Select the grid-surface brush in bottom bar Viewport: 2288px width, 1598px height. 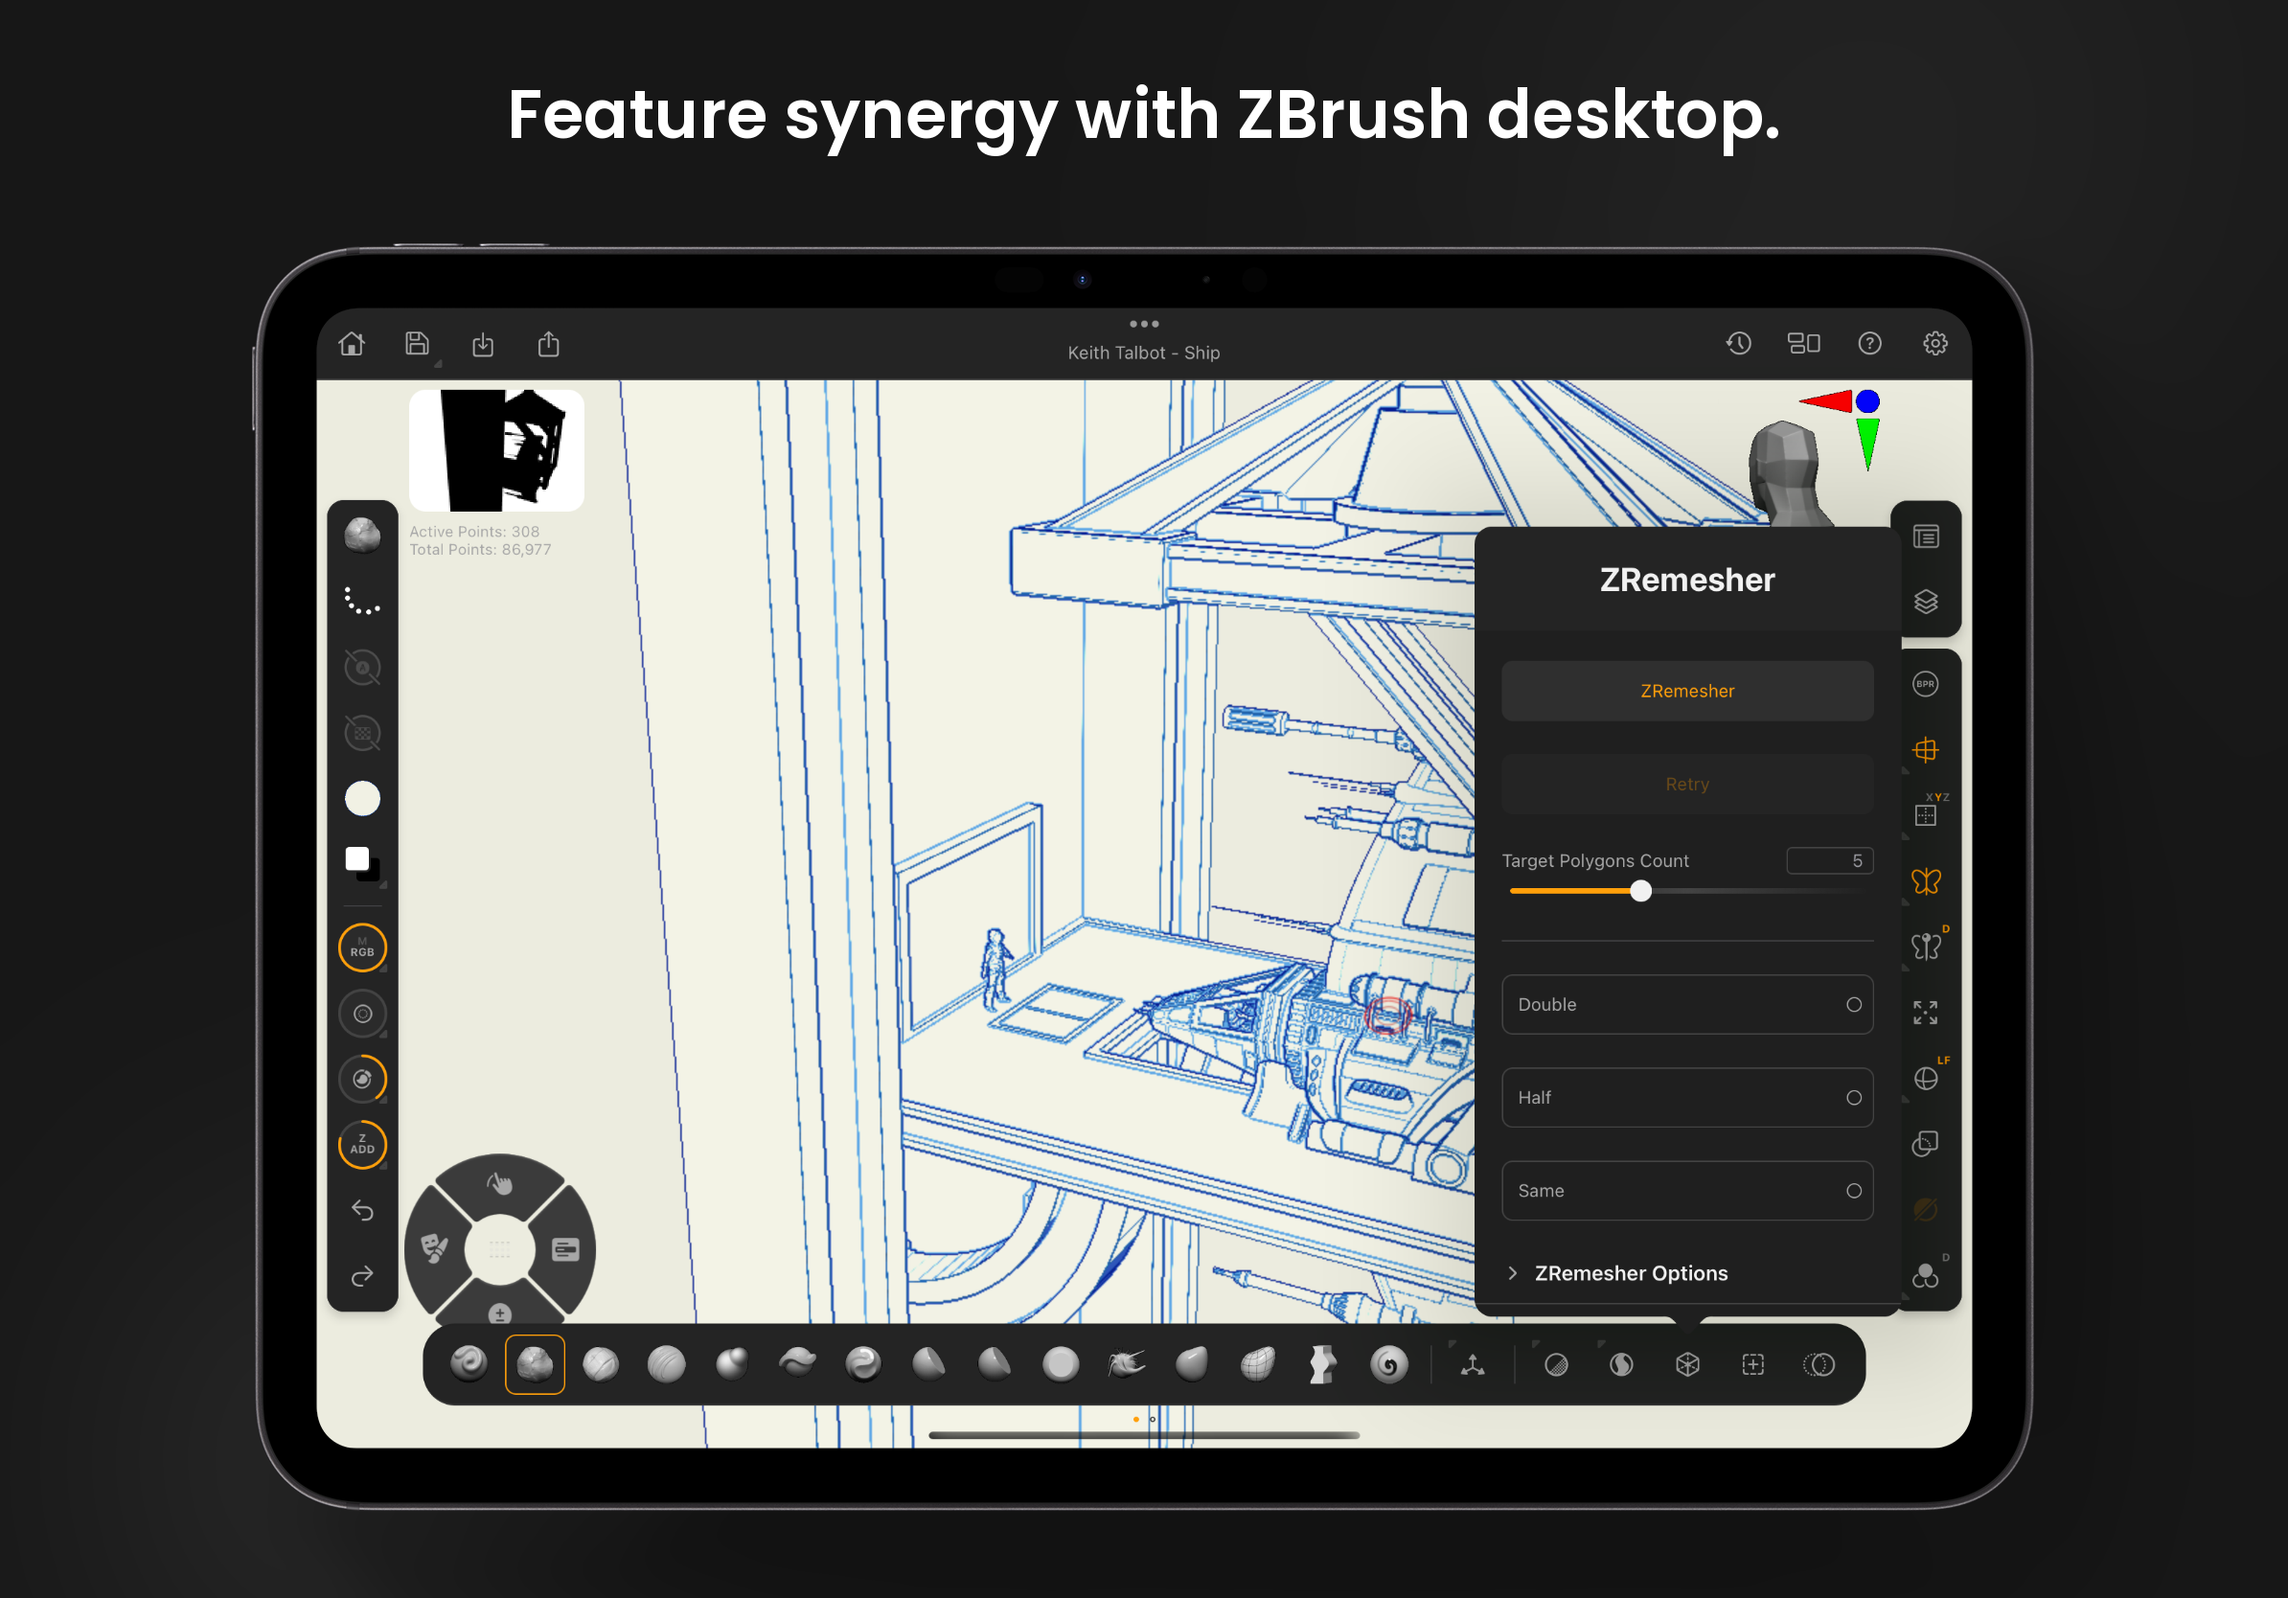pos(1259,1364)
